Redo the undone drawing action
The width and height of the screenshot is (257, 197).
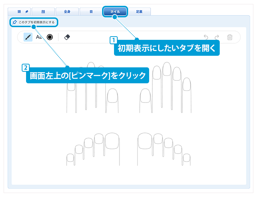click(217, 37)
